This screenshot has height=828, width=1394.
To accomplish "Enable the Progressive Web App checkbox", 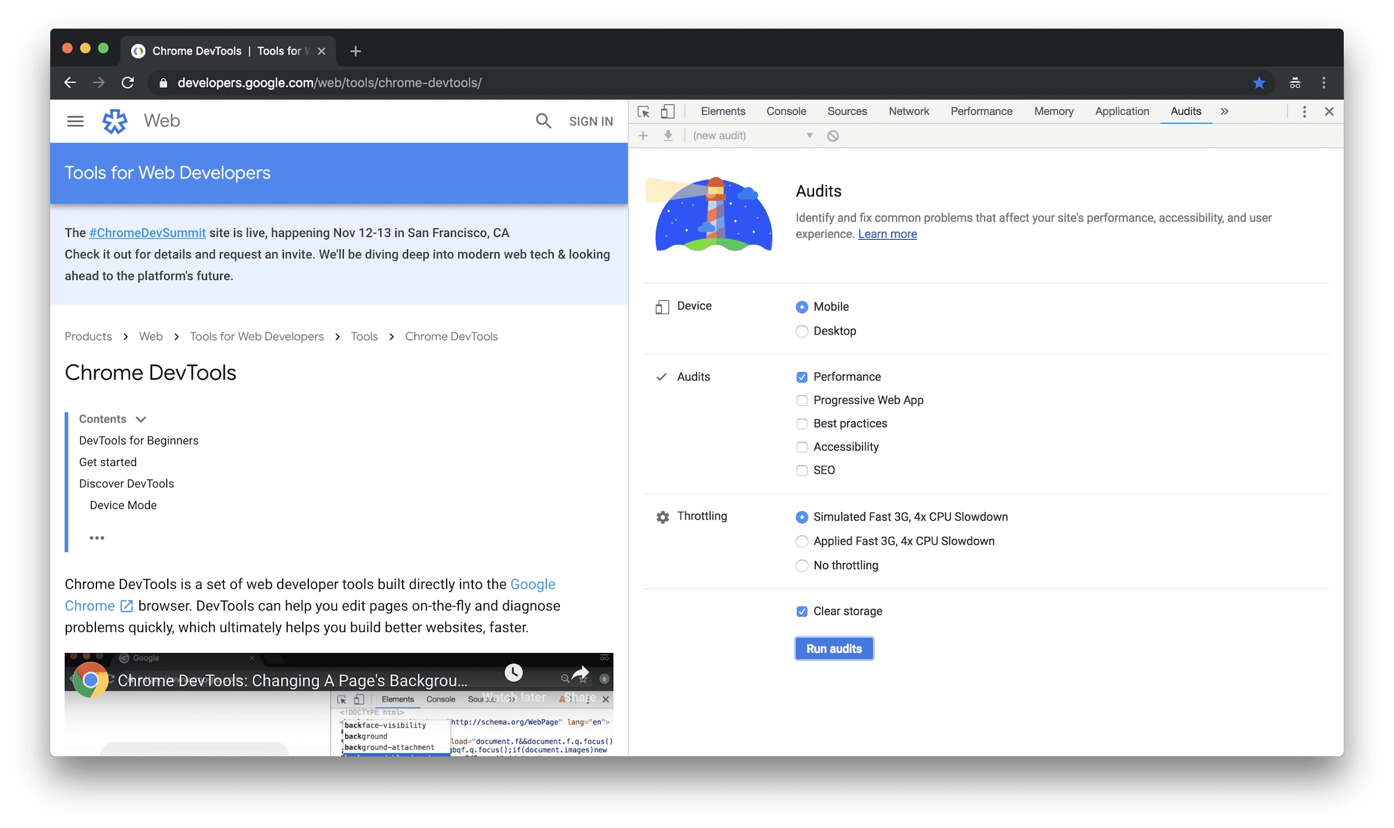I will [802, 399].
